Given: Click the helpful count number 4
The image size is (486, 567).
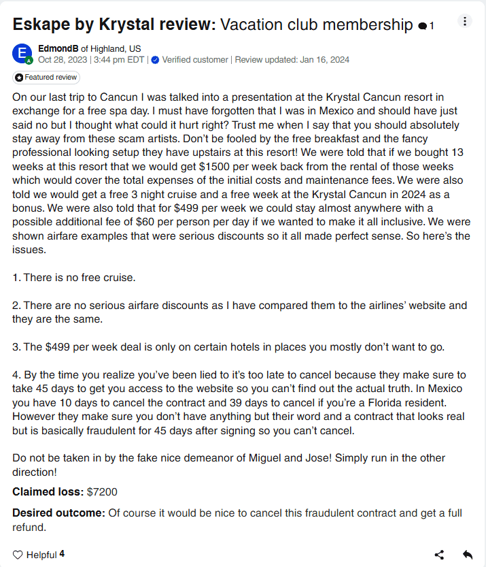Looking at the screenshot, I should coord(62,554).
